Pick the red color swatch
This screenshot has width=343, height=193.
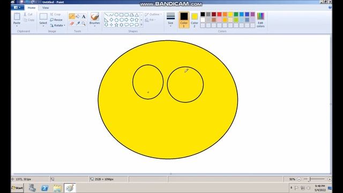click(x=219, y=14)
